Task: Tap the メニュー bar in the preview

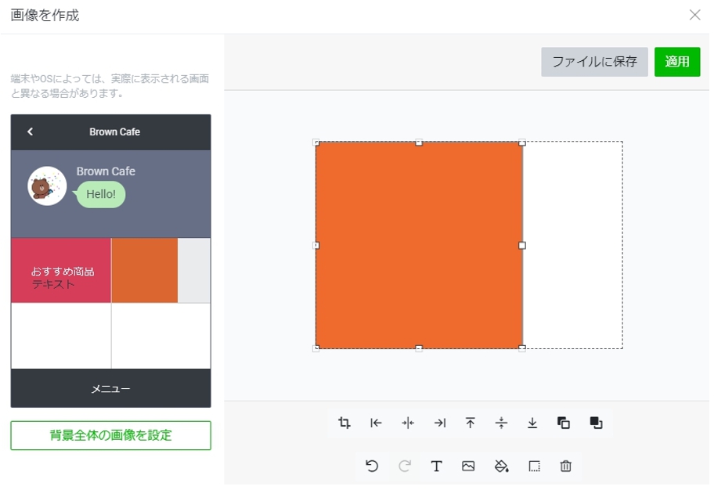Action: pos(110,388)
